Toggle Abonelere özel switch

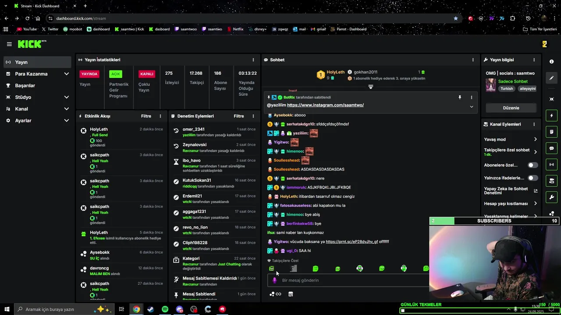533,165
